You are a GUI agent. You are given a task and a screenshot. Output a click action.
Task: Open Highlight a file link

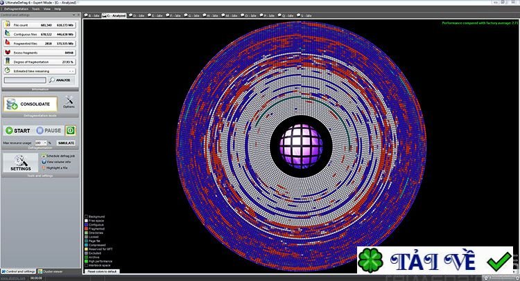point(57,167)
